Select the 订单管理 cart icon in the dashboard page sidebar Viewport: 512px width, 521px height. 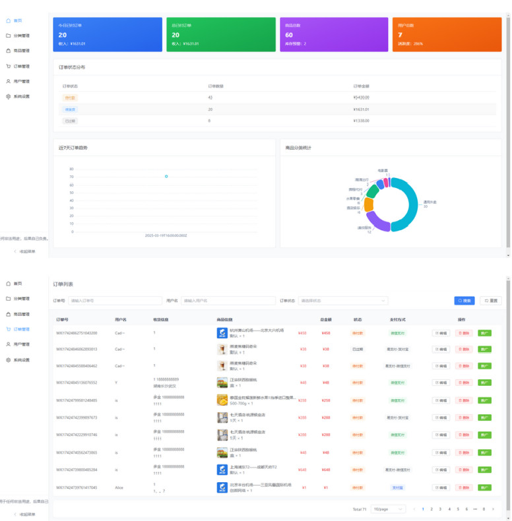9,66
